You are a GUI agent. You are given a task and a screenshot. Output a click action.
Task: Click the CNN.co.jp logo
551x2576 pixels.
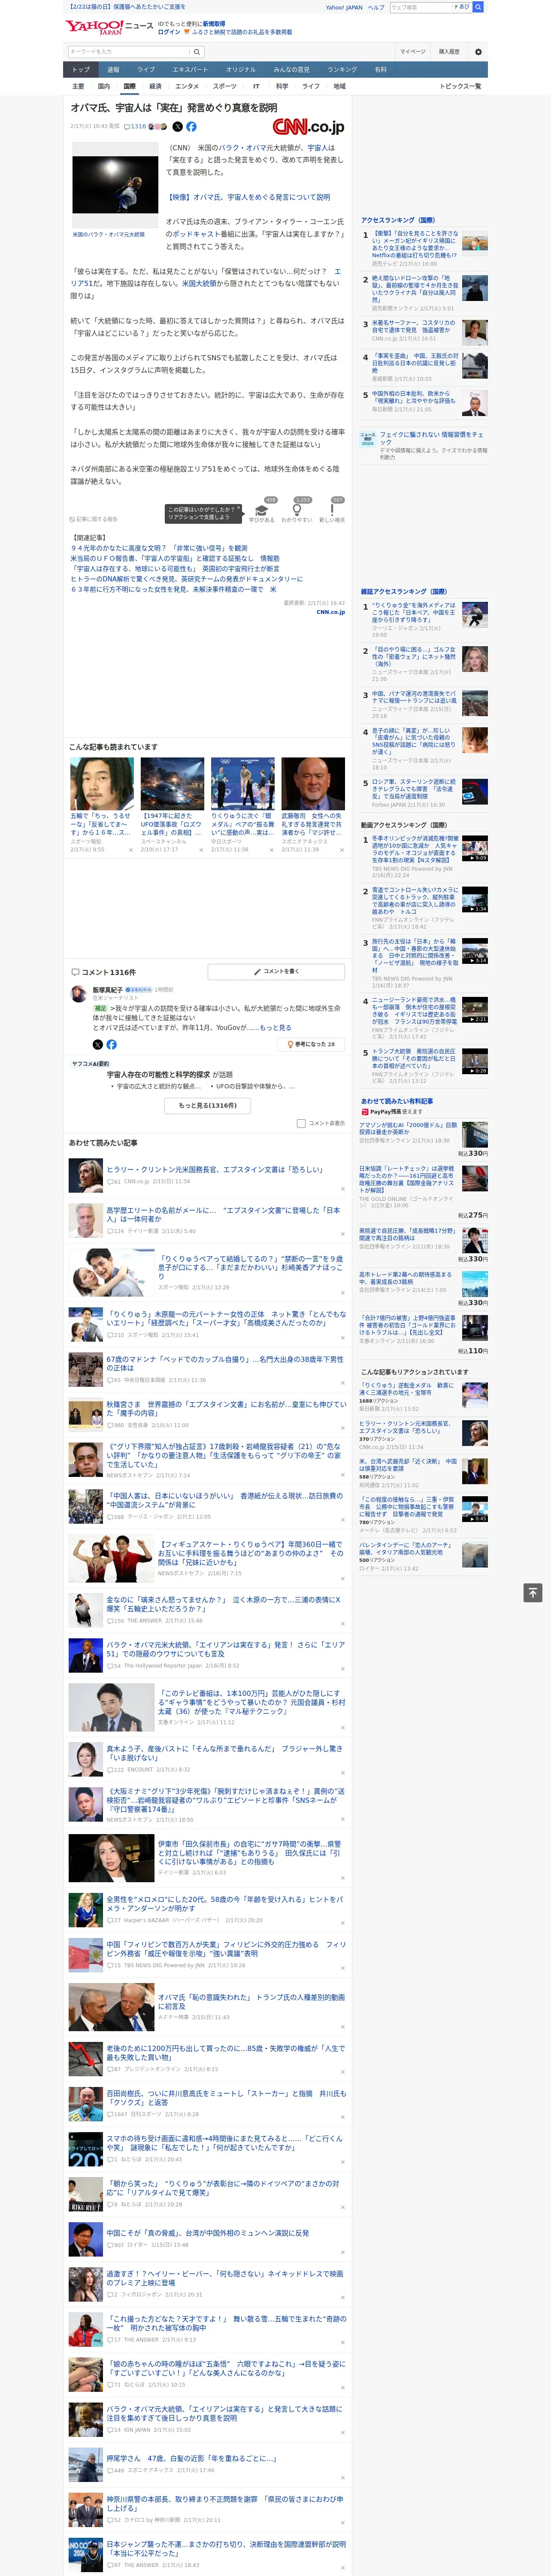tap(308, 127)
